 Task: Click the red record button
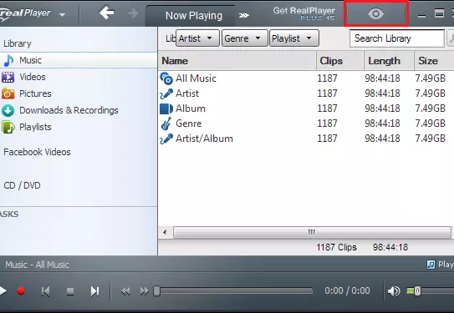[x=21, y=290]
